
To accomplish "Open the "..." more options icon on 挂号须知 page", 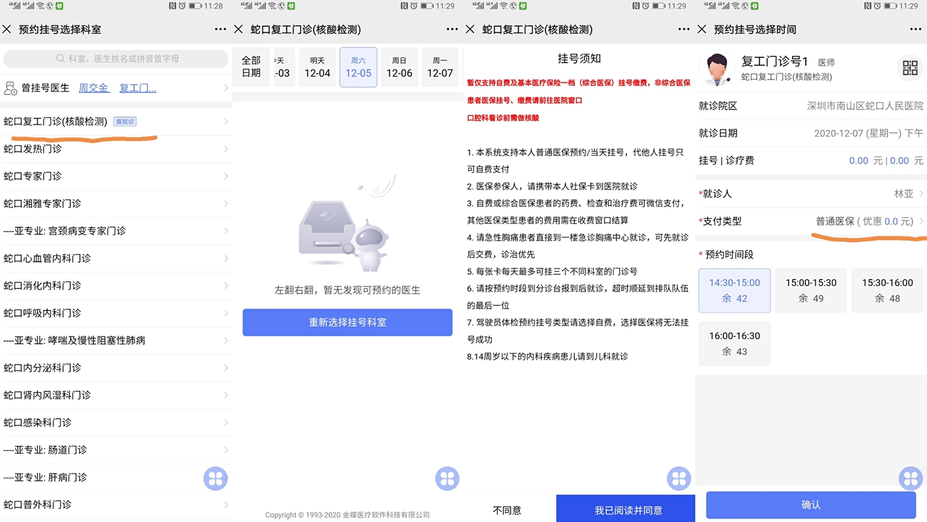I will [683, 29].
